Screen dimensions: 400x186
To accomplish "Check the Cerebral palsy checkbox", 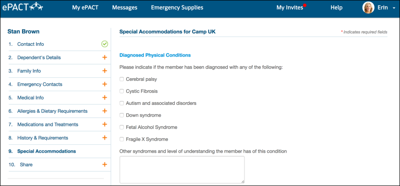I will click(x=122, y=79).
